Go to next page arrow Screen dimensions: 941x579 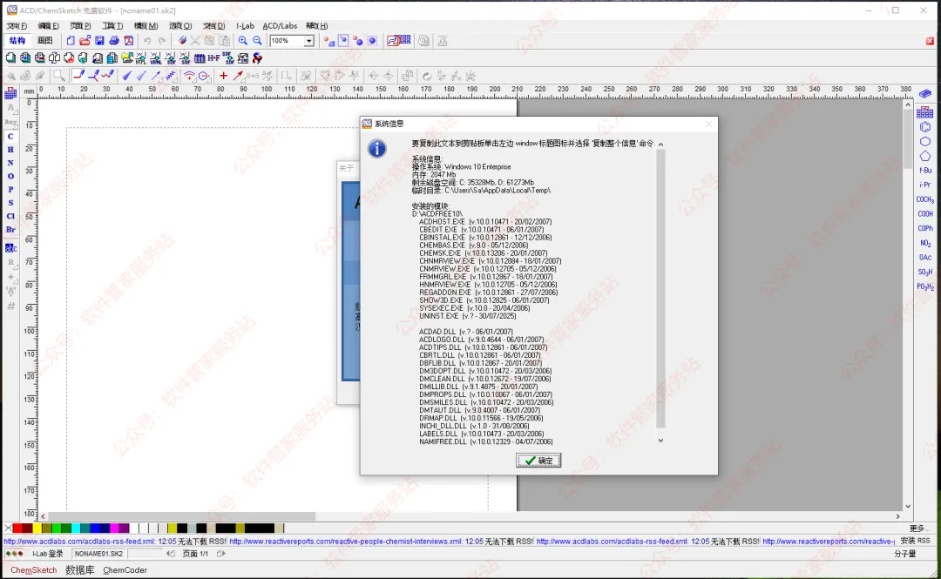click(220, 554)
